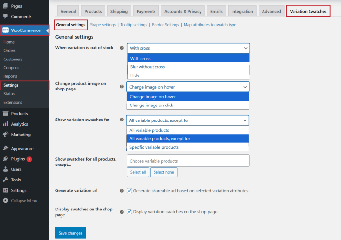The height and width of the screenshot is (240, 341).
Task: Click the Save changes button
Action: click(70, 233)
